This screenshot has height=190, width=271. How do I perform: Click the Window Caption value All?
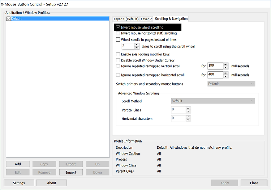159,154
